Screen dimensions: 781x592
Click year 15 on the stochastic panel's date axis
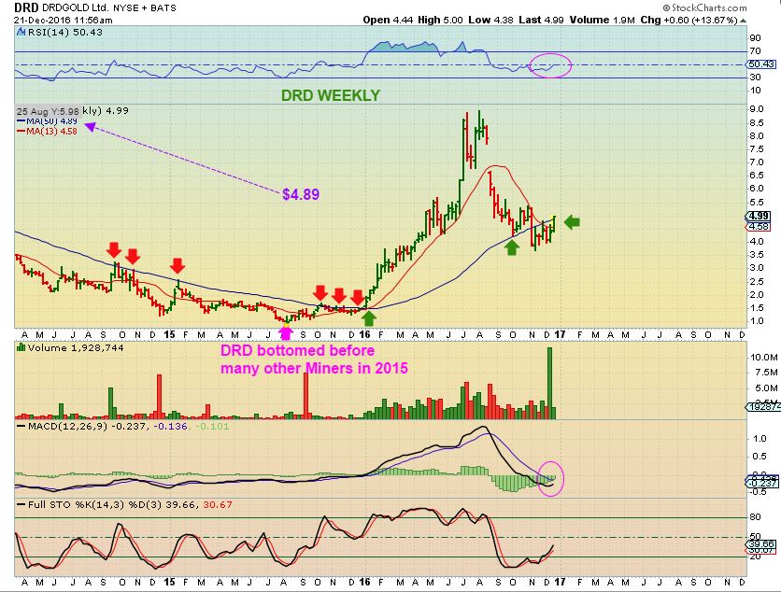point(169,582)
